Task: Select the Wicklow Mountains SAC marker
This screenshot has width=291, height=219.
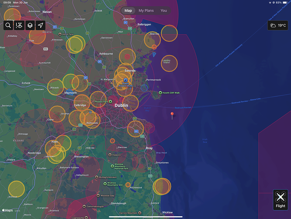Action: [105, 184]
